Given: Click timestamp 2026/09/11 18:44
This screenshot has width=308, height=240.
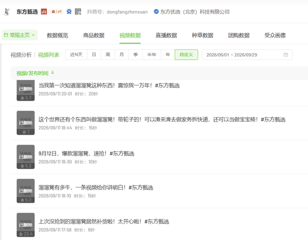Looking at the screenshot, I should point(55,128).
